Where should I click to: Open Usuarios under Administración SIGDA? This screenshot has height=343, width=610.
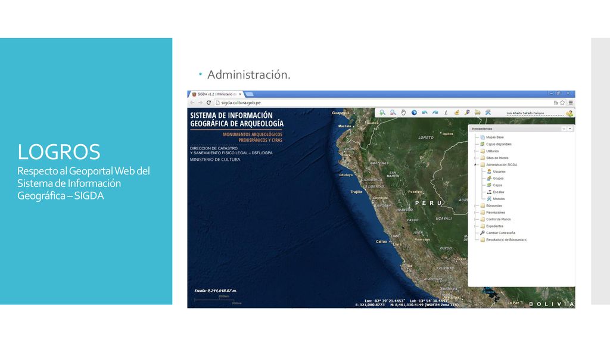coord(499,171)
